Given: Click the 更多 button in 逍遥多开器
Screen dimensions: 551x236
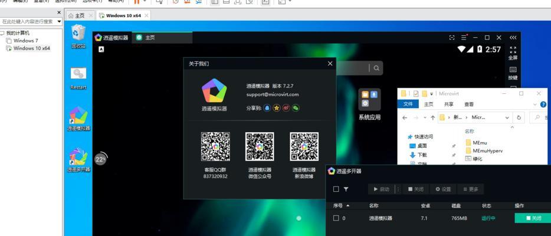Looking at the screenshot, I should [x=471, y=189].
